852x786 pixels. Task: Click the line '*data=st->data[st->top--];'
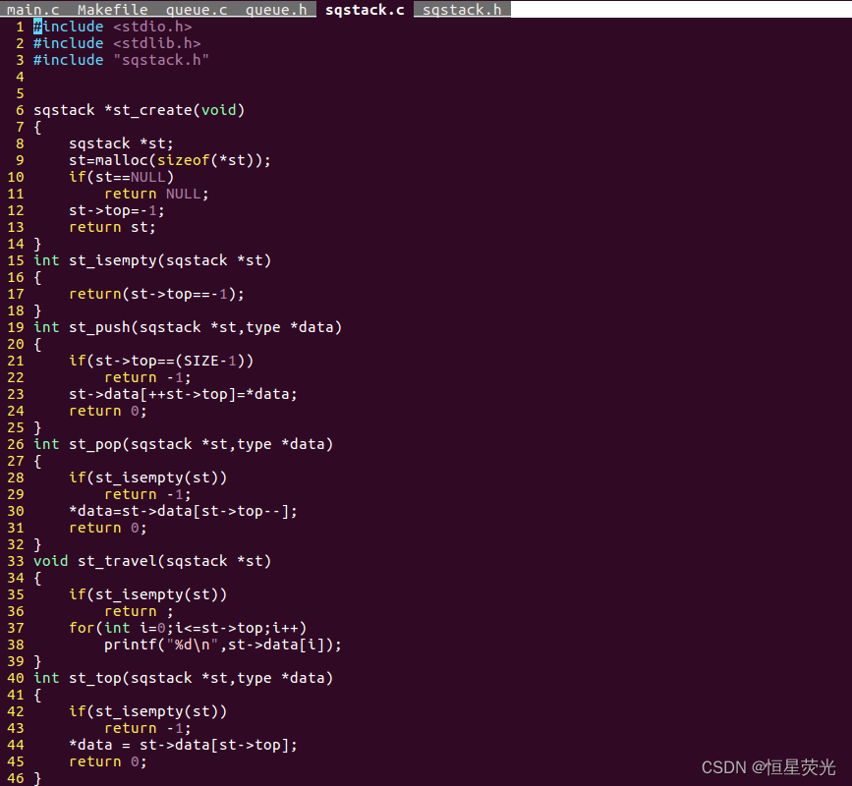coord(183,511)
